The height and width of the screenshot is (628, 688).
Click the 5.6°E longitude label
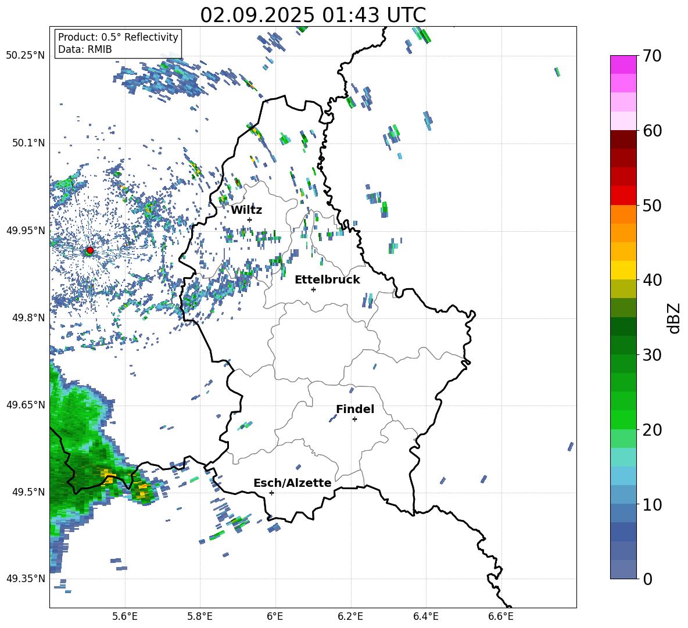click(x=125, y=616)
